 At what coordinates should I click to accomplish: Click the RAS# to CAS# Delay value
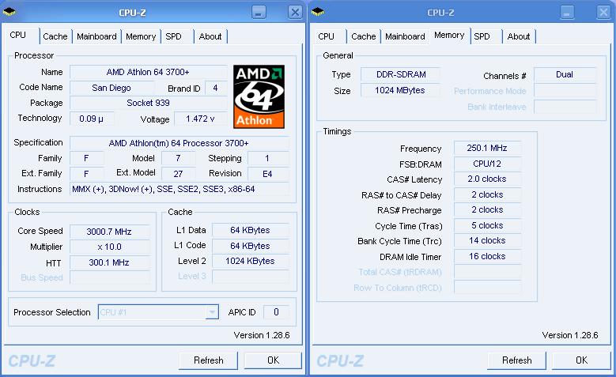click(x=487, y=194)
